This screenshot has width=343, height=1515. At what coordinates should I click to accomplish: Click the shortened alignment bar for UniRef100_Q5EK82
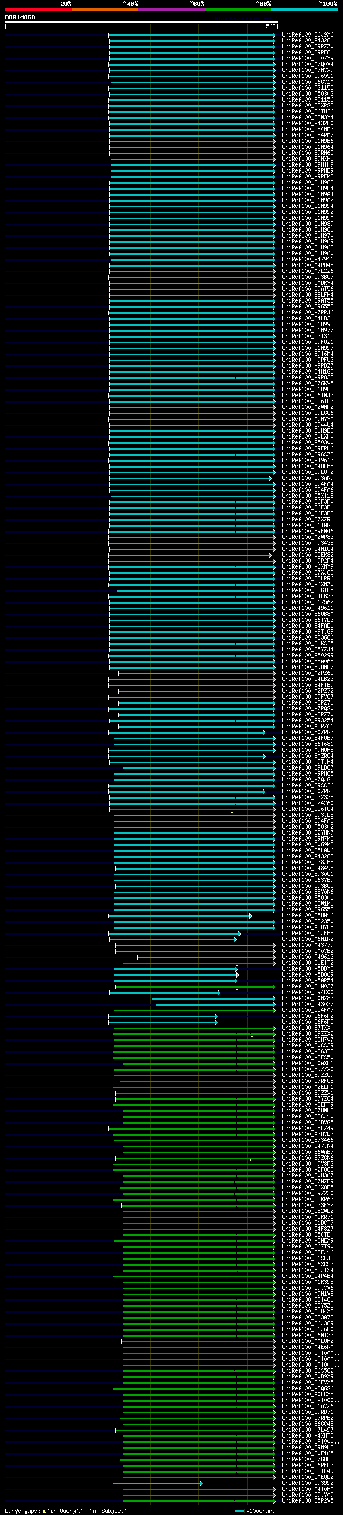pos(190,555)
